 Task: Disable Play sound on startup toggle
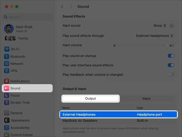pos(171,56)
